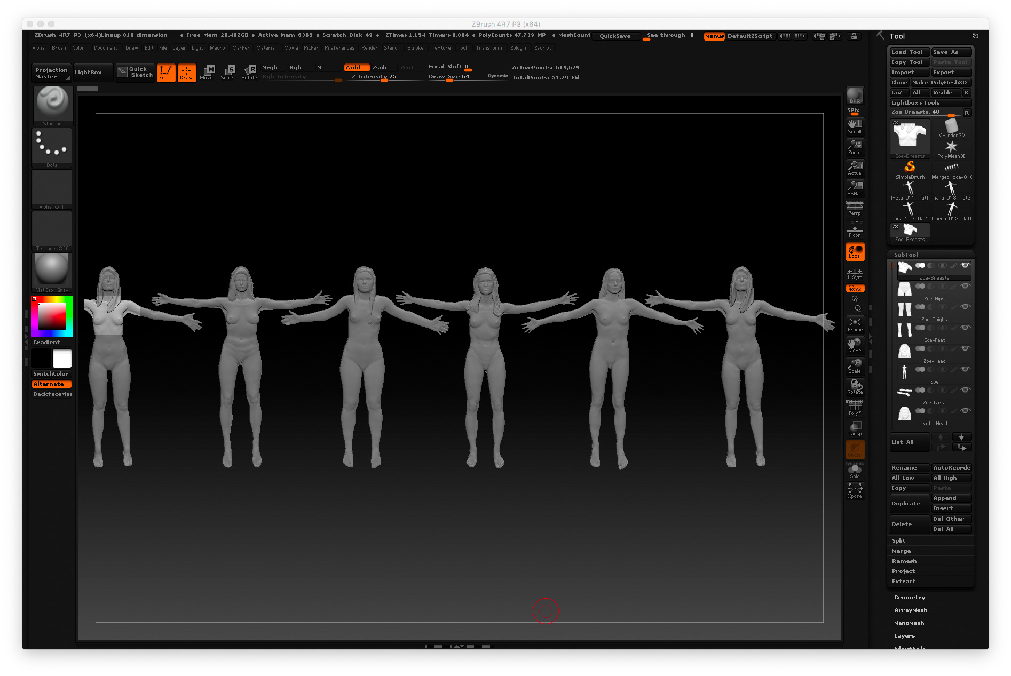Toggle the Zsub sculpt mode
Image resolution: width=1011 pixels, height=676 pixels.
click(380, 68)
